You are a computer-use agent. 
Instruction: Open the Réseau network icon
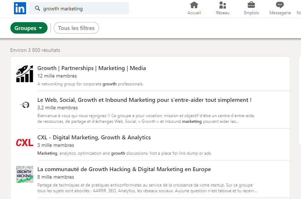(x=223, y=5)
